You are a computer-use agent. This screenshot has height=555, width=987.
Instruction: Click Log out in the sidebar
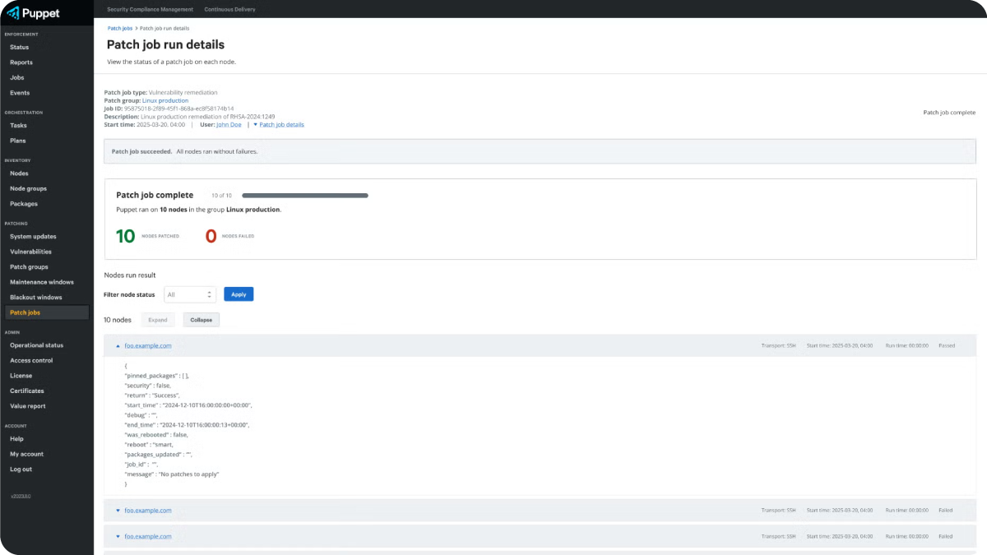coord(21,469)
